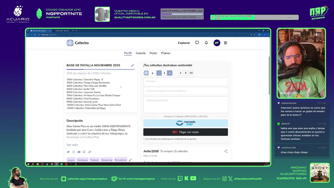Click the page vertical scrollbar
This screenshot has width=334, height=188.
[x=269, y=76]
